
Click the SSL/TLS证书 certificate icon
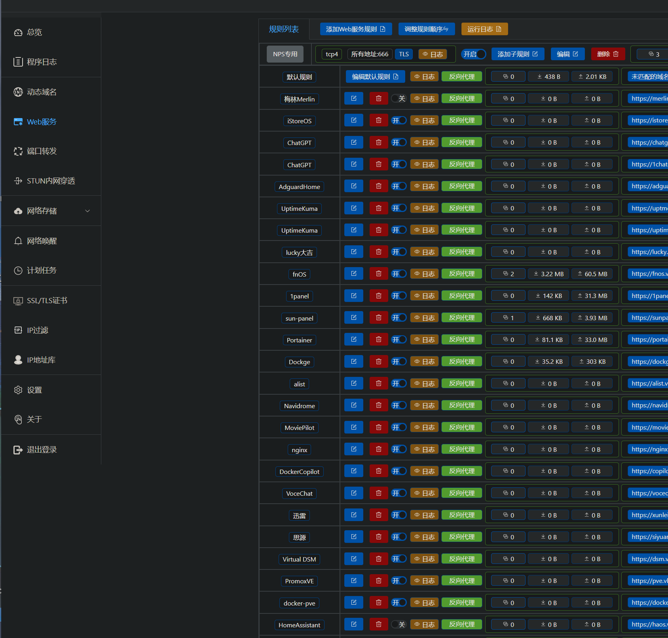[18, 301]
